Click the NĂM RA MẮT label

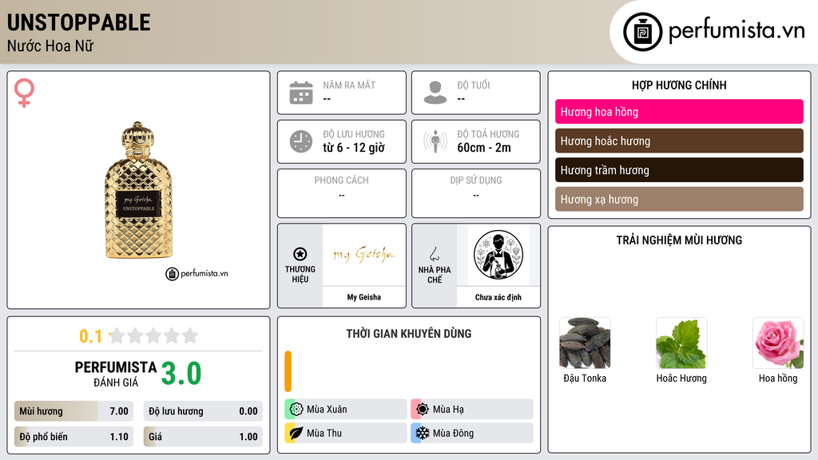click(x=349, y=85)
